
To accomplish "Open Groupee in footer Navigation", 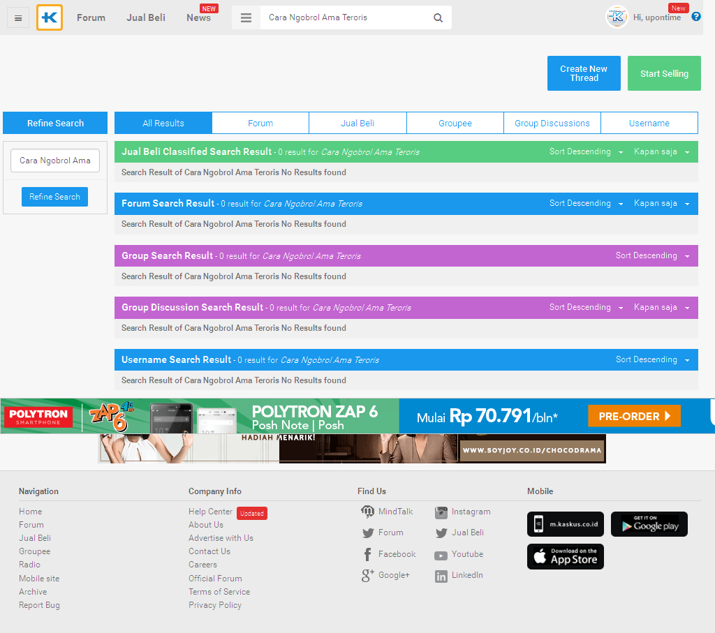I will pyautogui.click(x=35, y=551).
